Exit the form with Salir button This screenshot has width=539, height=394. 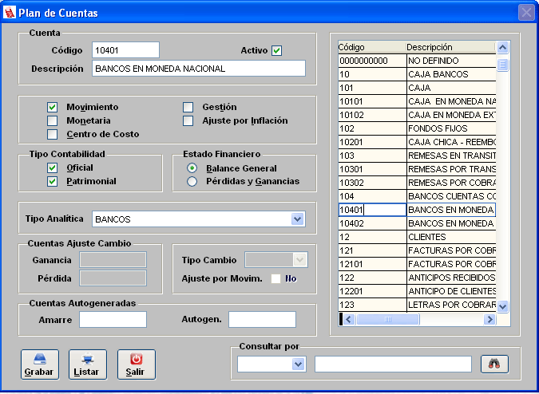click(x=136, y=364)
